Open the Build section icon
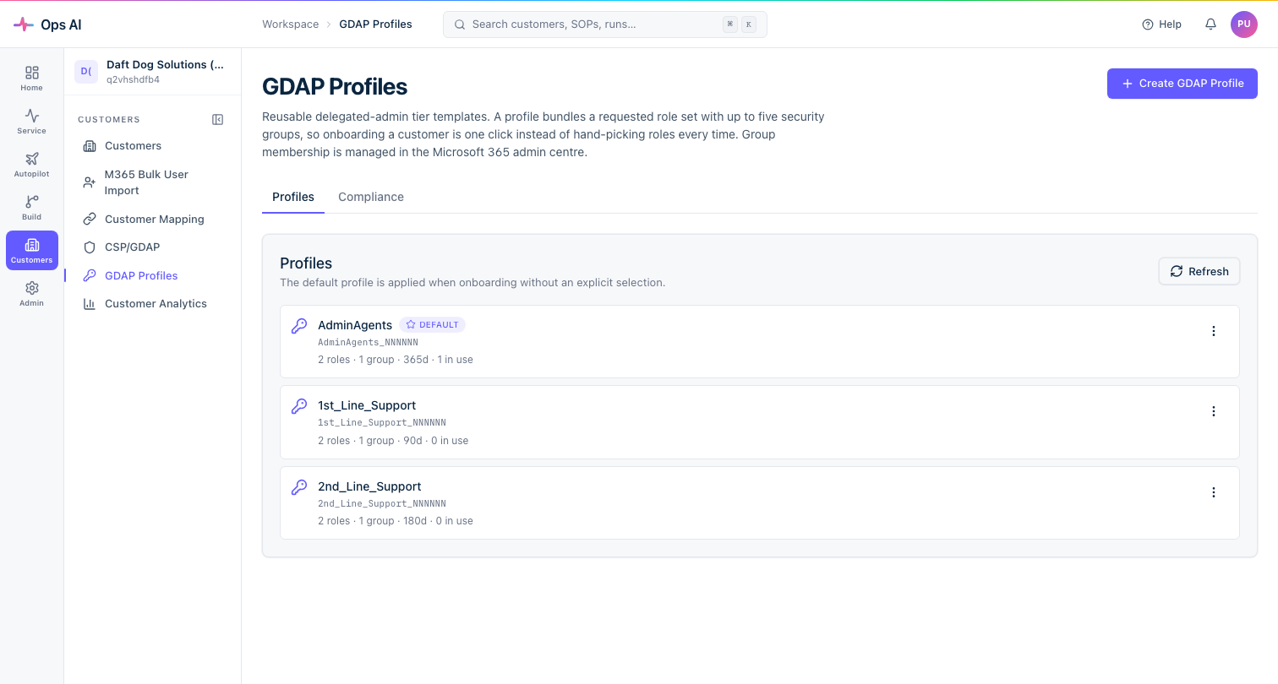 tap(32, 208)
